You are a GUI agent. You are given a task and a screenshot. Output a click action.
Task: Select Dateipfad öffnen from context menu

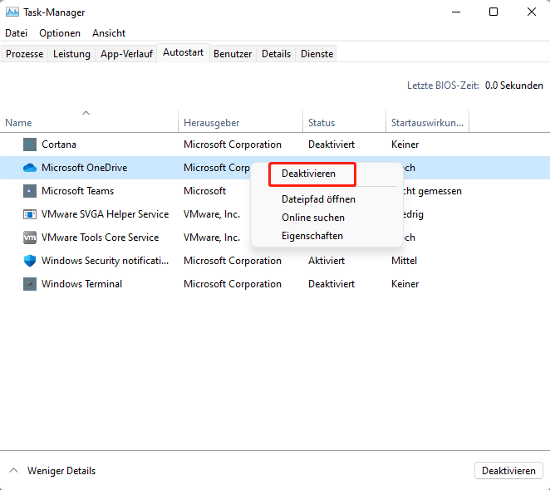(318, 199)
